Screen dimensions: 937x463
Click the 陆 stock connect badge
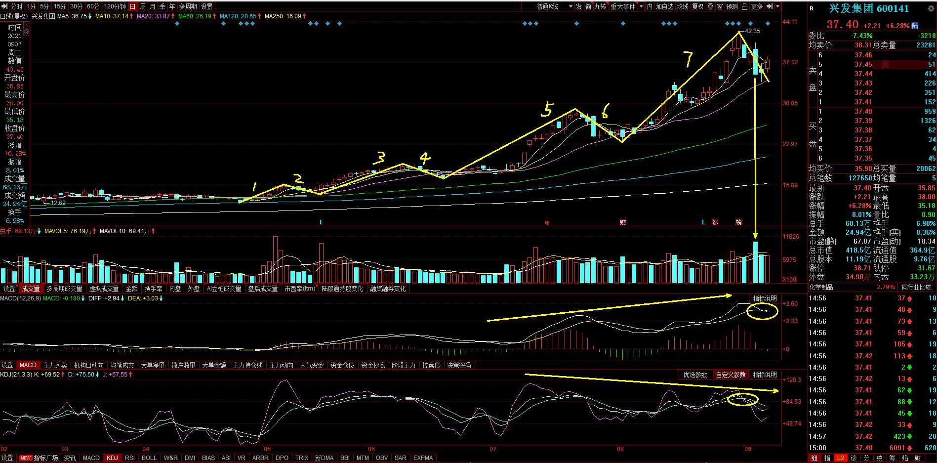click(x=915, y=26)
